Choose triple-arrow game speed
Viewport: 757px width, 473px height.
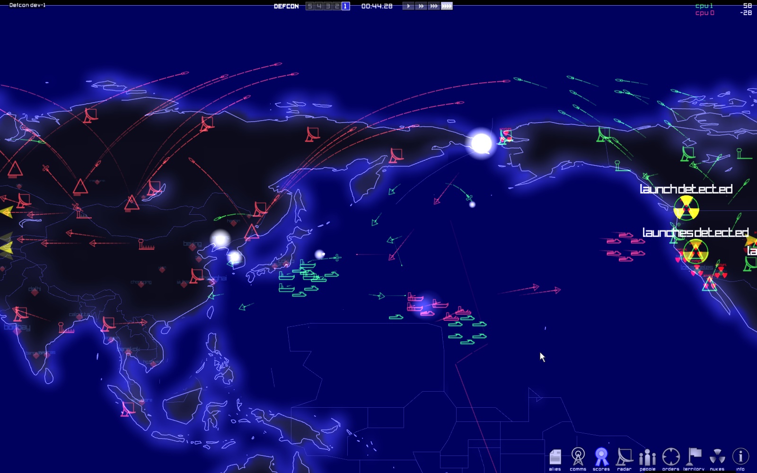[434, 6]
